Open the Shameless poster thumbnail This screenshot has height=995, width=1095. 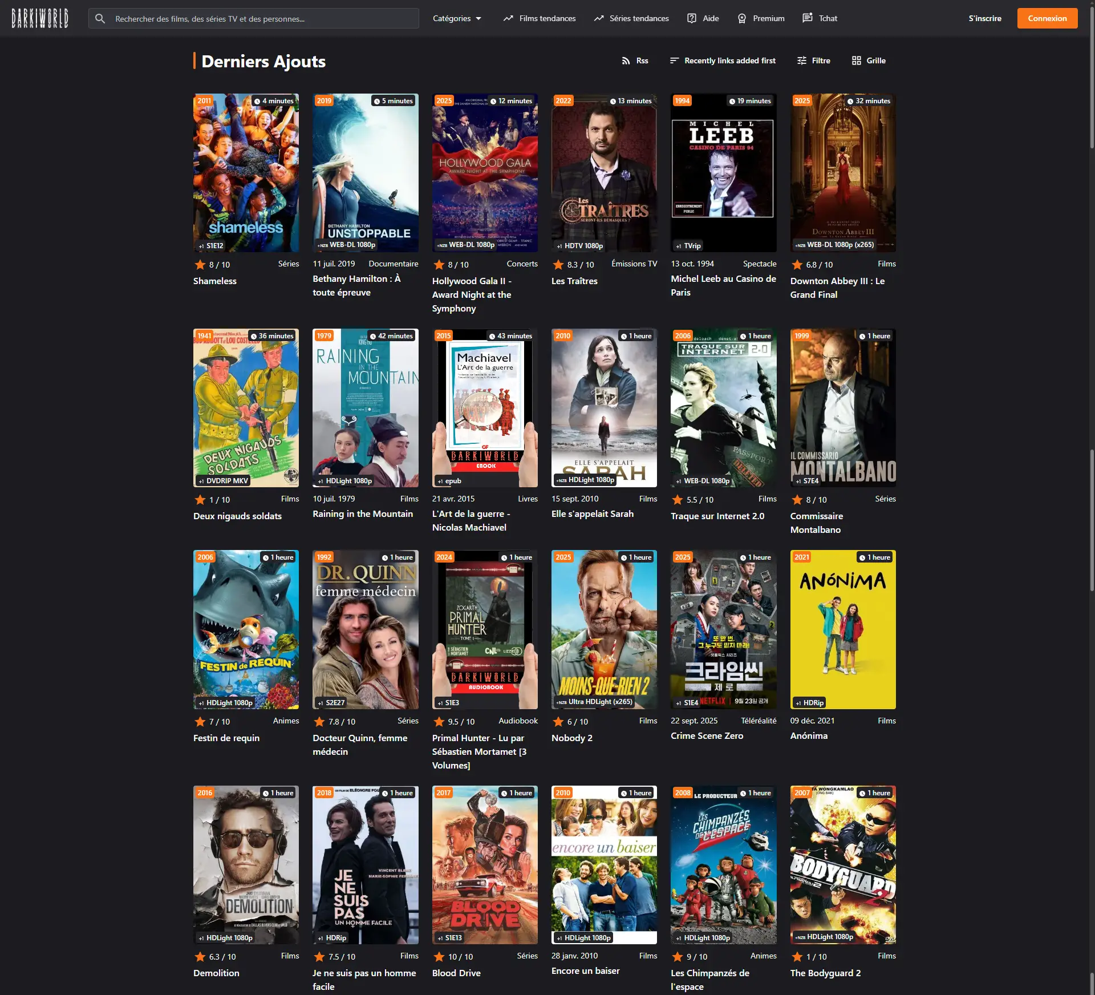pyautogui.click(x=246, y=173)
